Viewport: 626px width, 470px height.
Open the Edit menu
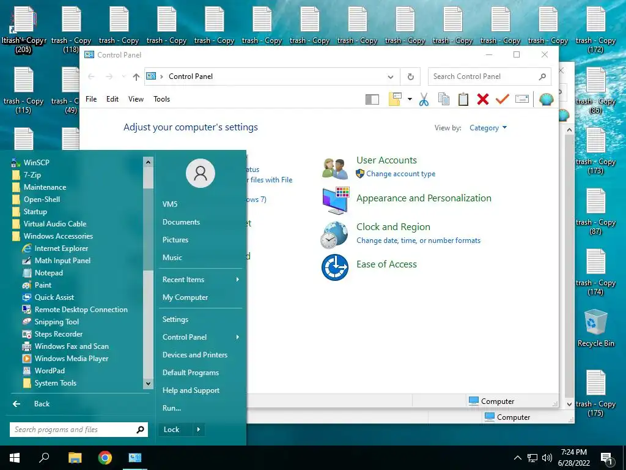[x=112, y=99]
